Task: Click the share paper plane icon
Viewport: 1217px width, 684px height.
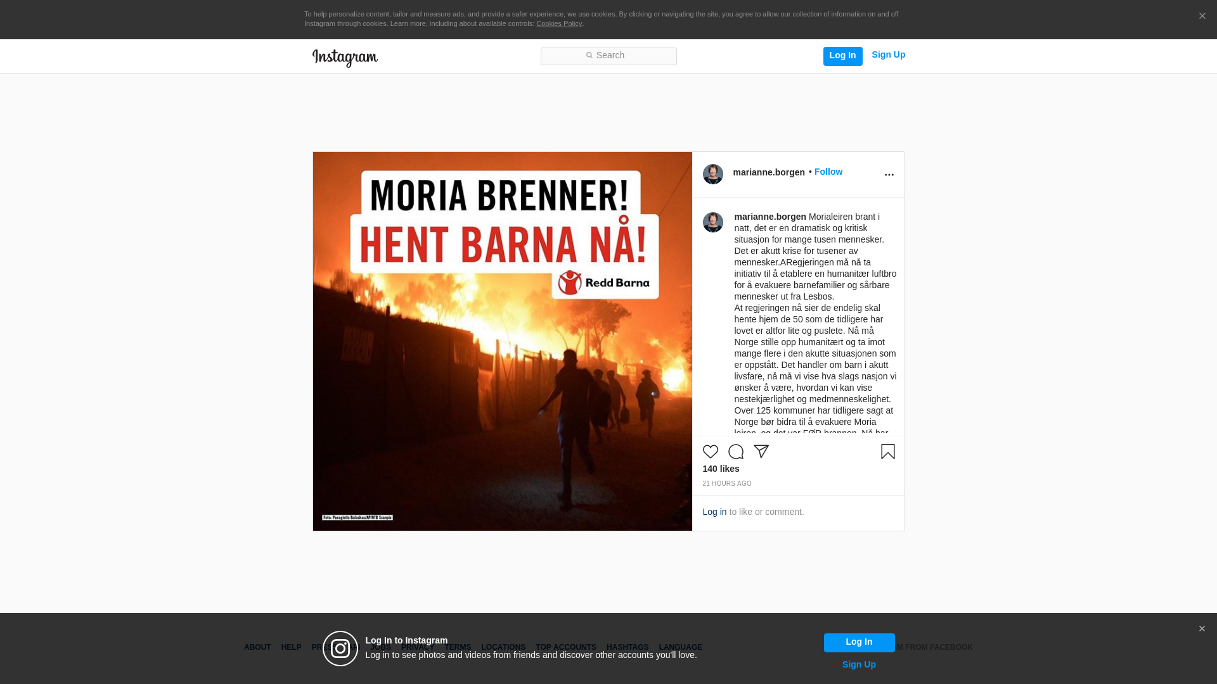Action: click(x=761, y=452)
